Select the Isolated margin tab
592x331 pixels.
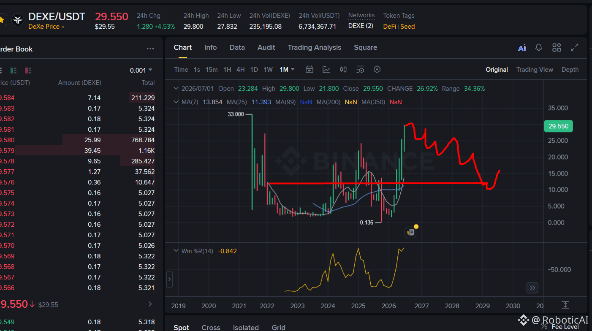(x=246, y=328)
